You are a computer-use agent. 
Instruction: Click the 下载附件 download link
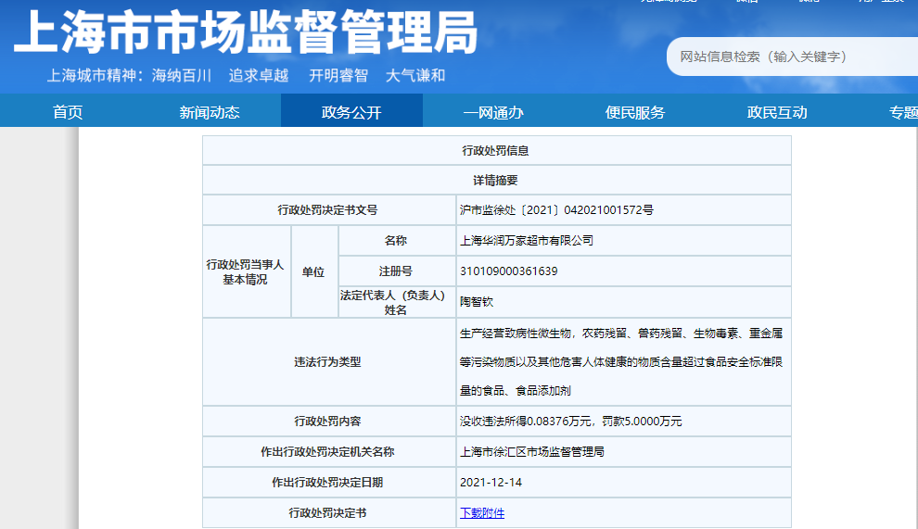pyautogui.click(x=482, y=513)
